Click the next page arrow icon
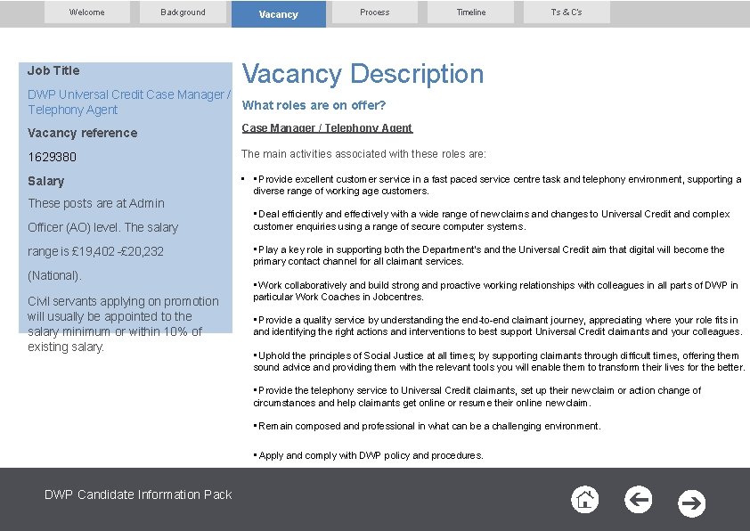This screenshot has height=531, width=750. pyautogui.click(x=691, y=503)
